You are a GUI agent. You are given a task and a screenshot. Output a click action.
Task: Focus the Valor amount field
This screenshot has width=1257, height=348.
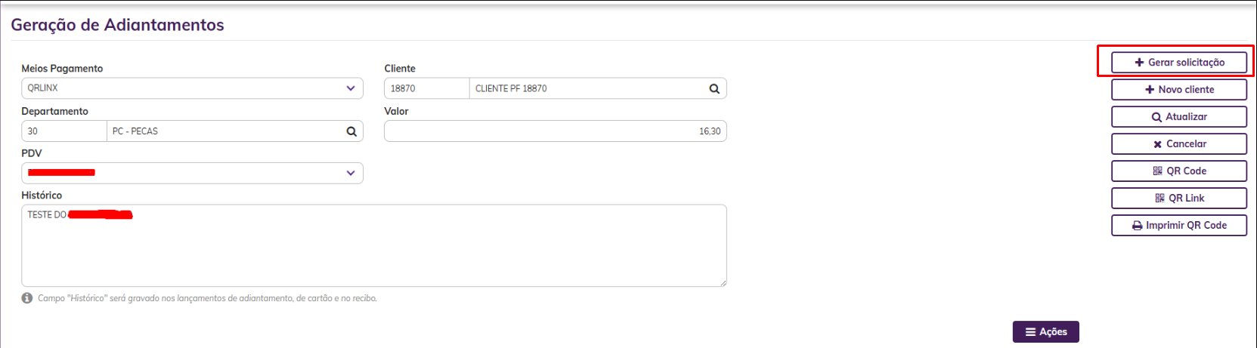coord(555,131)
